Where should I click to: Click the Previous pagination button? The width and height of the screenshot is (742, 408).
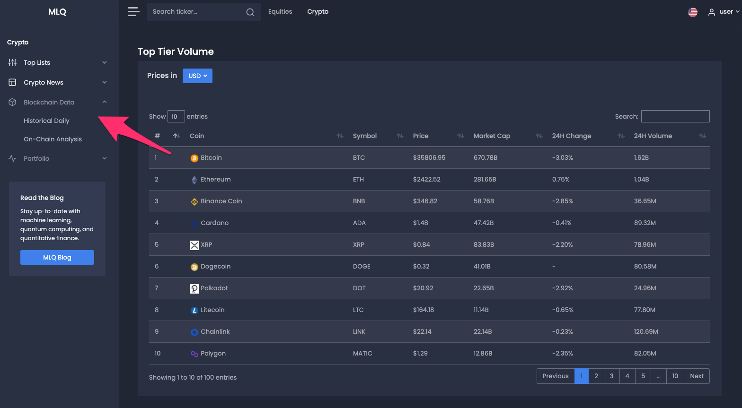tap(556, 376)
